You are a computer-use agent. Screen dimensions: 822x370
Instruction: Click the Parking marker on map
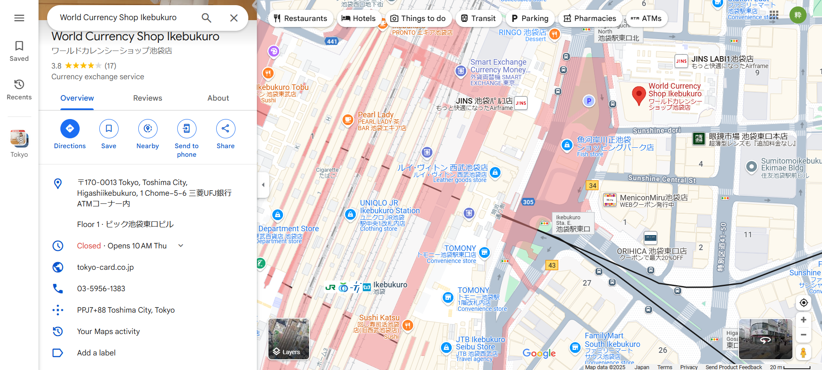[589, 101]
